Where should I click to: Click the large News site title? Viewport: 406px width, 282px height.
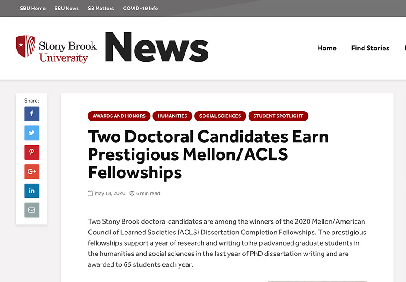[157, 47]
